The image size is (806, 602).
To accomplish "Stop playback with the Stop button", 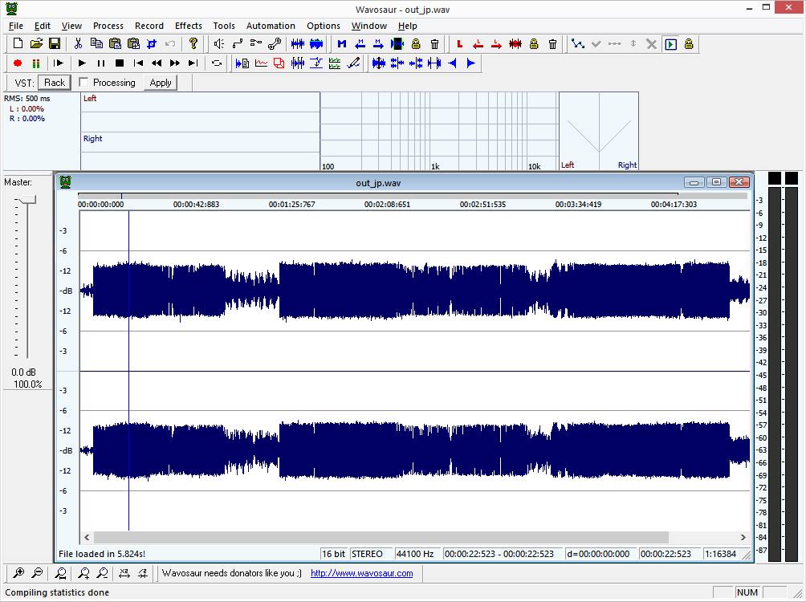I will [120, 63].
